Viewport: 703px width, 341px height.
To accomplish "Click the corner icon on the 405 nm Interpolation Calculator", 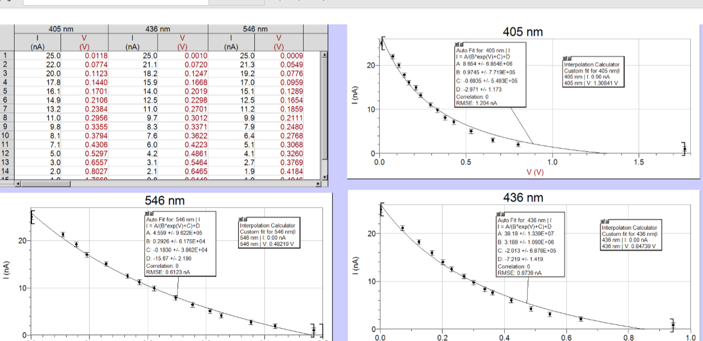I will click(x=569, y=58).
